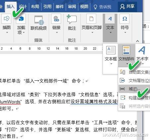Viewport: 150px width, 140px height.
Task: Insert a new 批注 comment
Action: (x=72, y=22)
